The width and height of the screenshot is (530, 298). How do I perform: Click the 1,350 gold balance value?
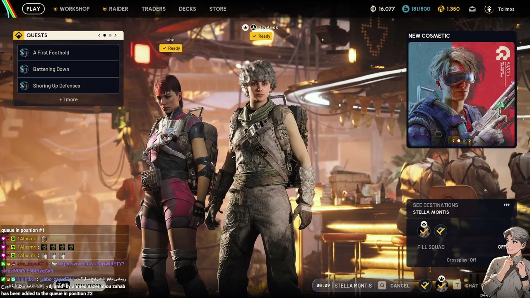453,9
